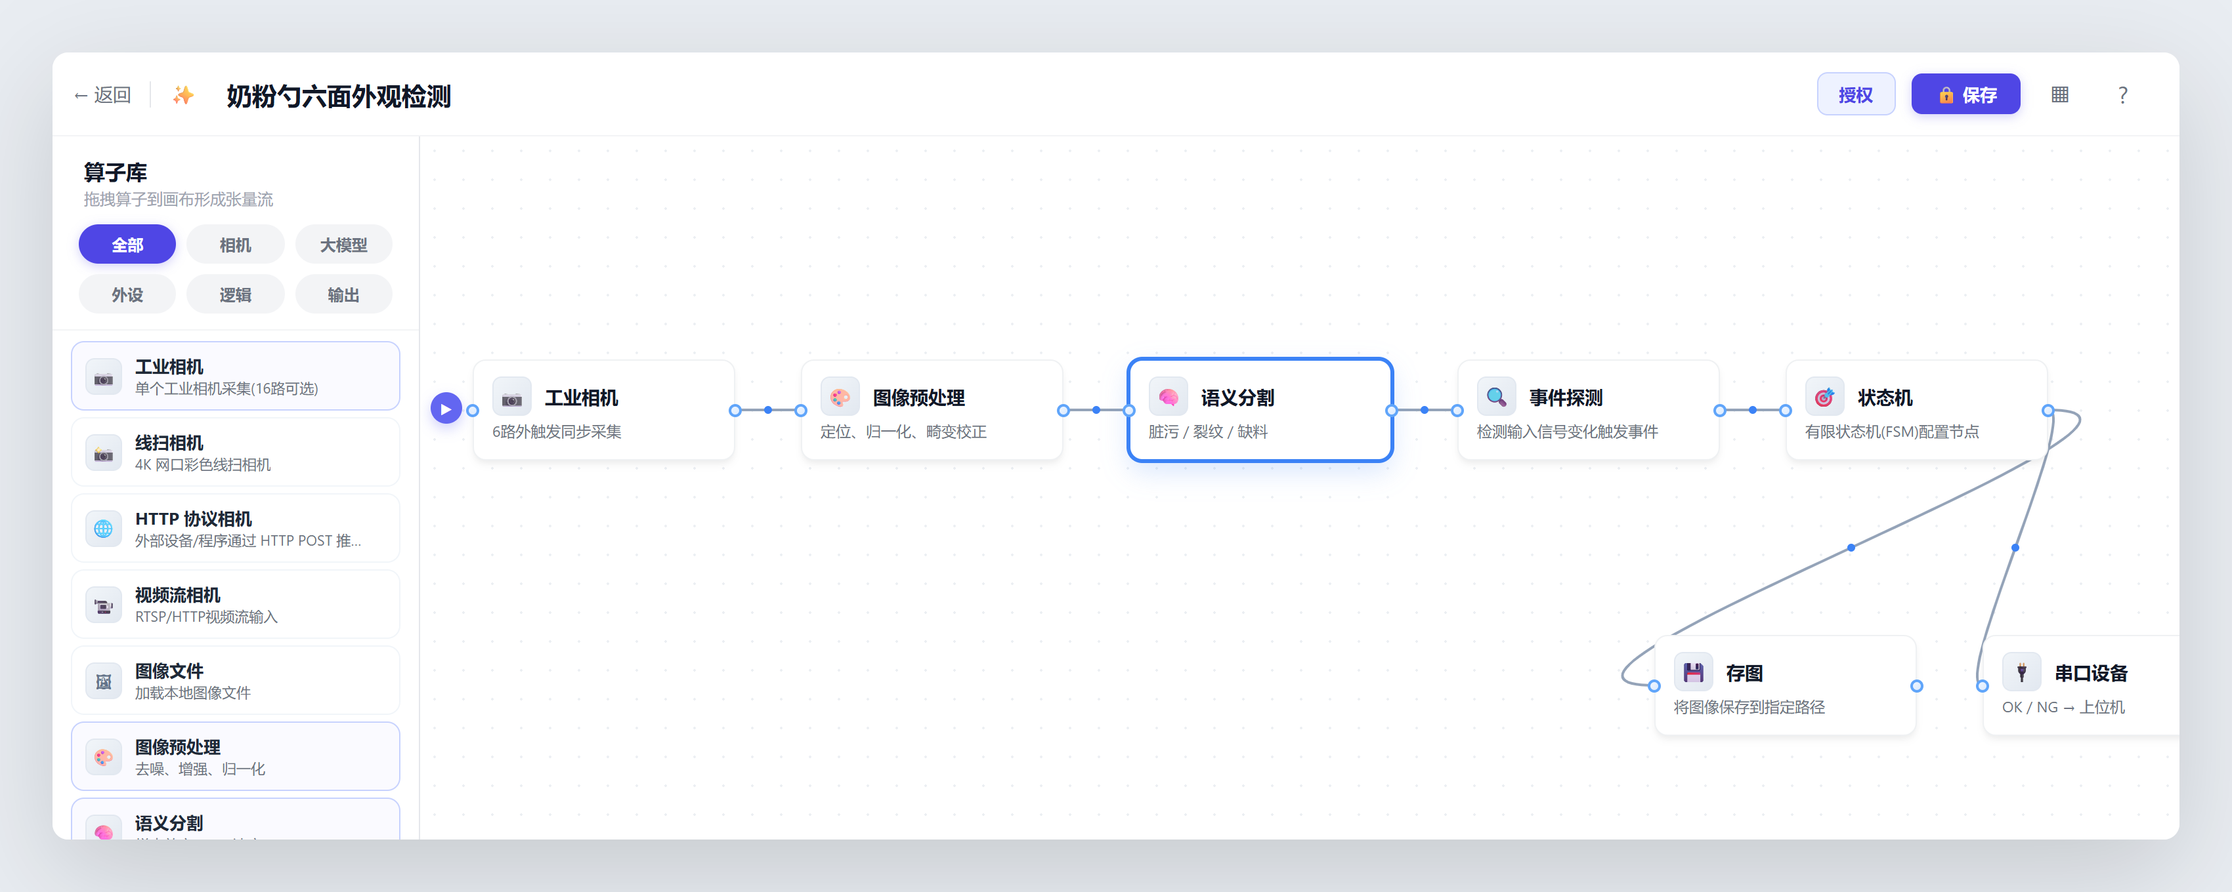This screenshot has width=2232, height=892.
Task: Select the 逻辑 filter tab
Action: coord(236,294)
